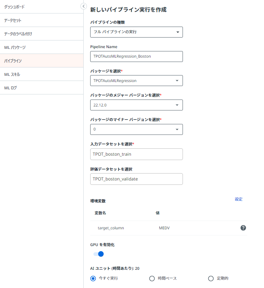Click the 環境変数 section label
This screenshot has width=264, height=288.
98,201
